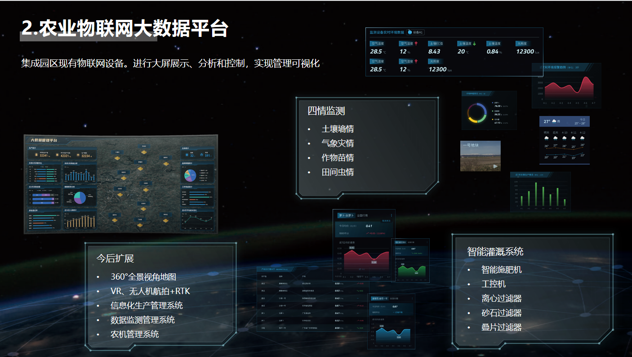Click the slide title 2.农业物联网大数据平台
This screenshot has width=632, height=357.
pyautogui.click(x=125, y=28)
